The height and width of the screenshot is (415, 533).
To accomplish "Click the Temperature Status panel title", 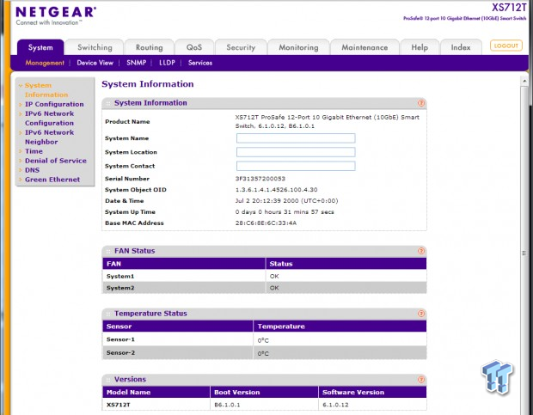I will point(150,314).
